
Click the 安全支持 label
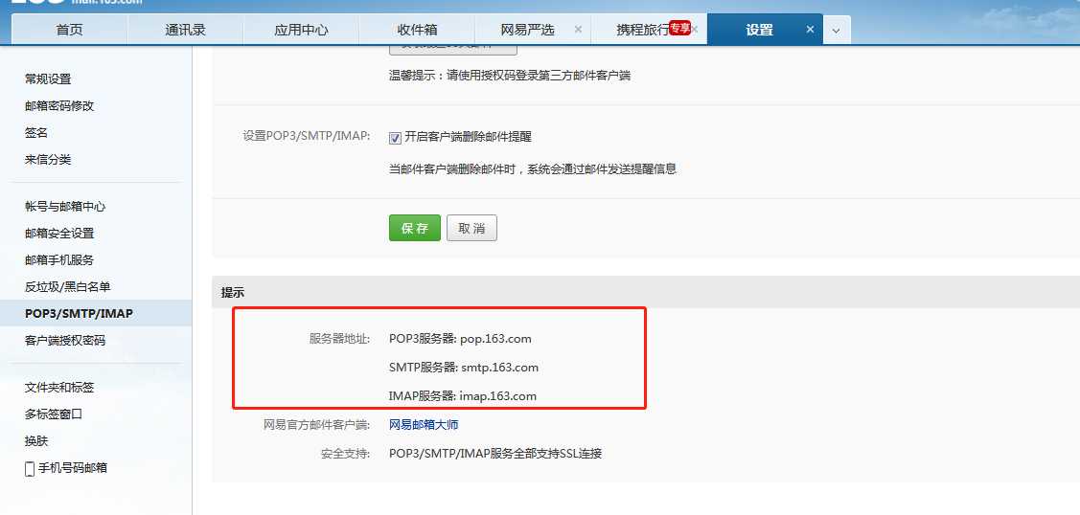point(345,454)
